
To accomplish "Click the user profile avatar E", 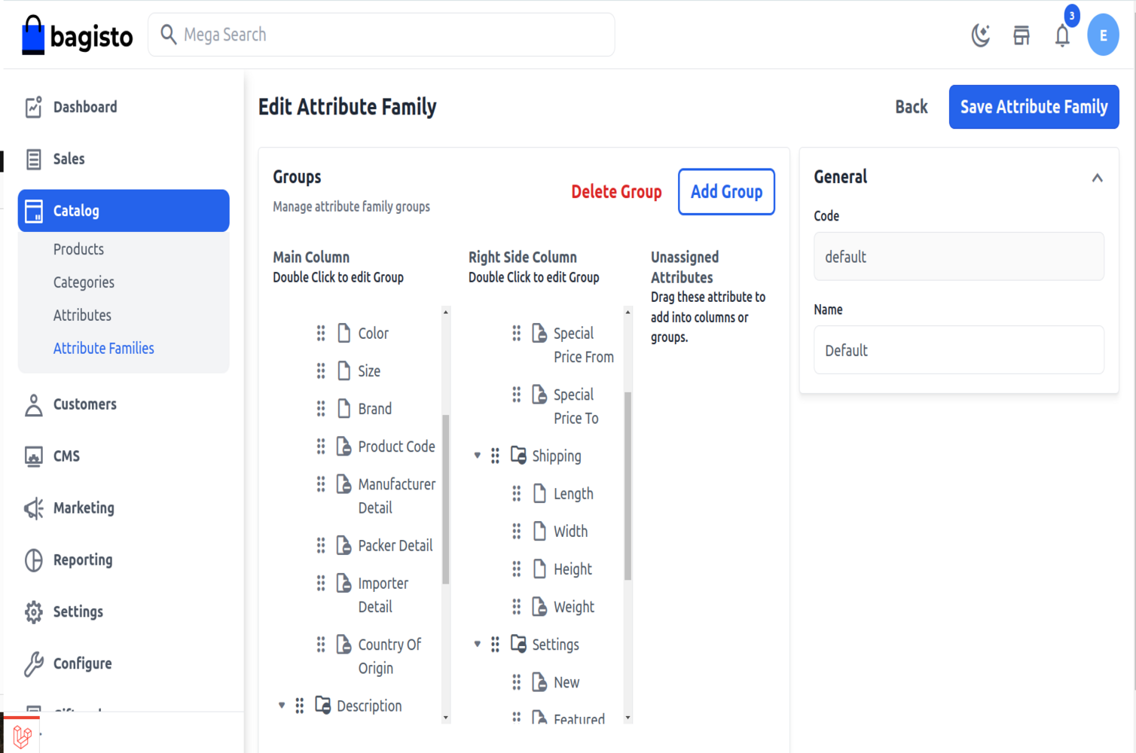I will pyautogui.click(x=1103, y=35).
